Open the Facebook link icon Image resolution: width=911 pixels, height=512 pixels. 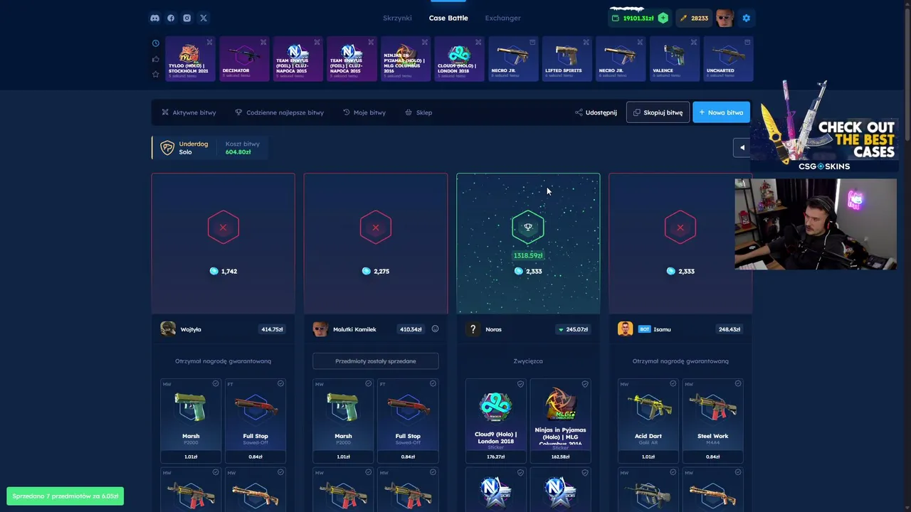(171, 18)
